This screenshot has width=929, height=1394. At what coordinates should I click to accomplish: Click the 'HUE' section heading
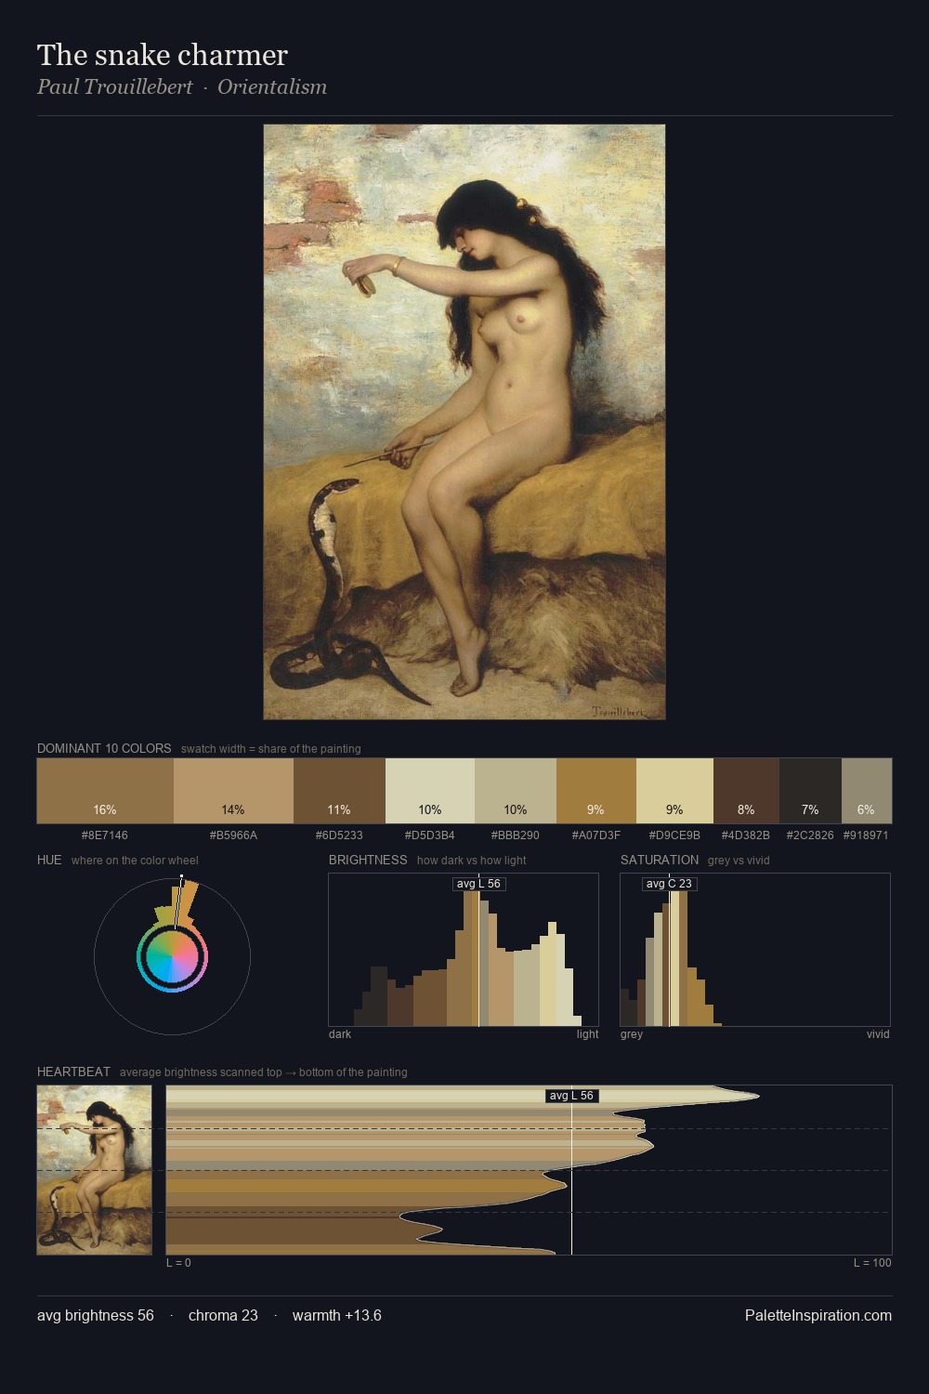(49, 860)
